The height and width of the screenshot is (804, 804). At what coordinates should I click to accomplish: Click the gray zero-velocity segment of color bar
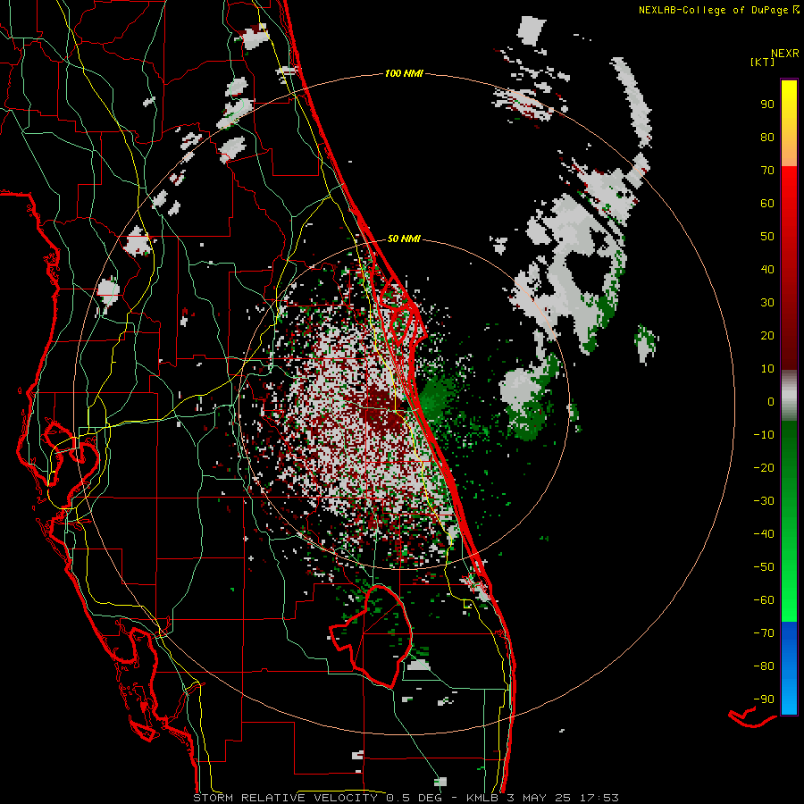tap(789, 396)
